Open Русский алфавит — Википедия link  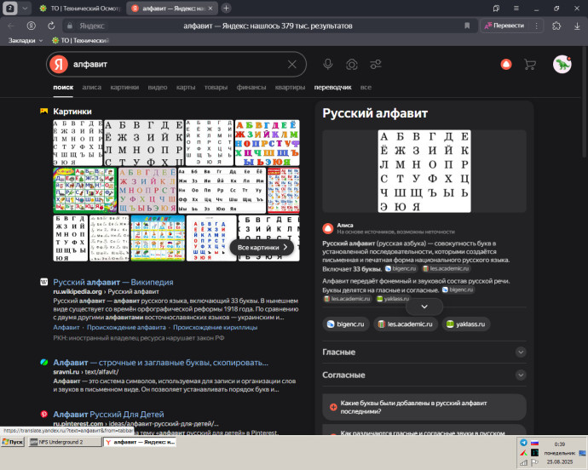(113, 282)
